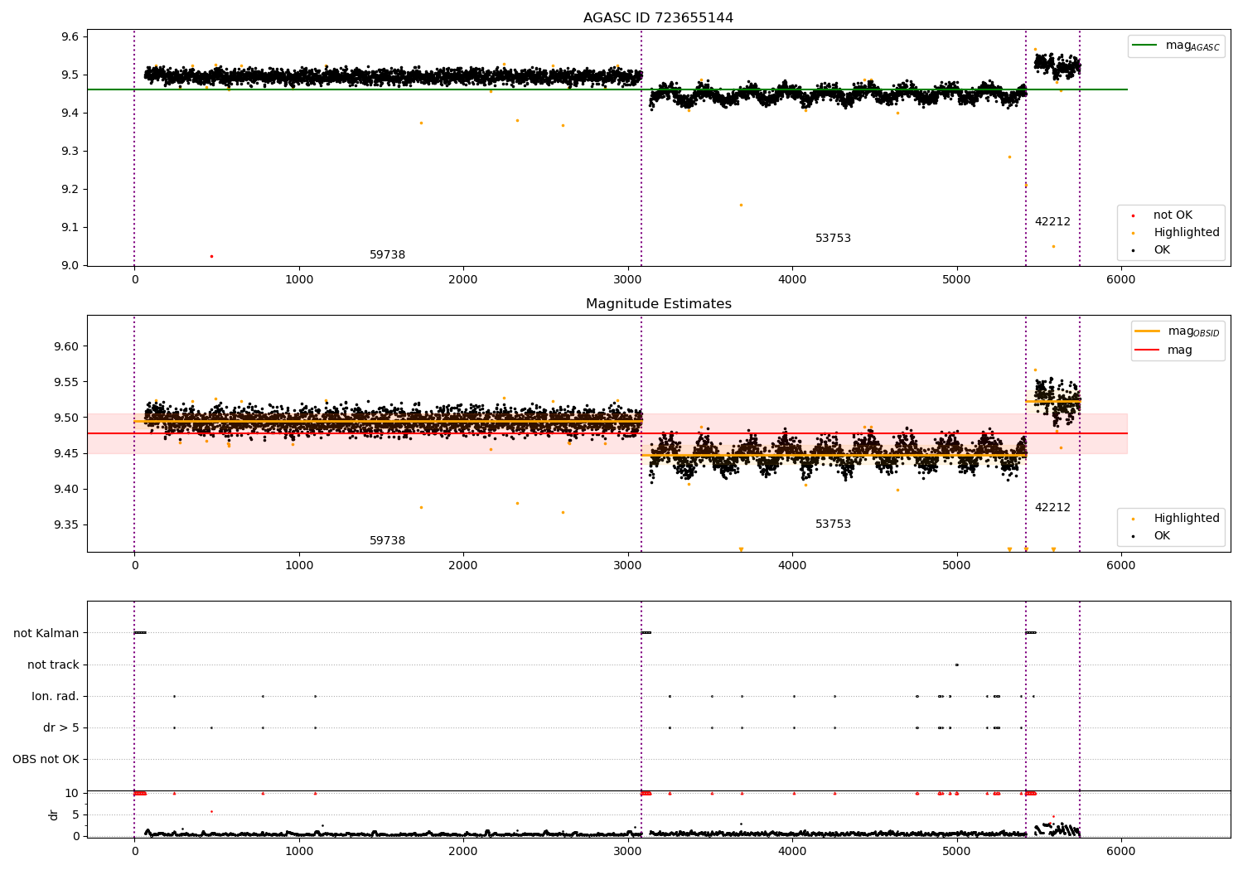Select 'OK' in Magnitude Estimates legend
The height and width of the screenshot is (870, 1243).
click(1162, 536)
